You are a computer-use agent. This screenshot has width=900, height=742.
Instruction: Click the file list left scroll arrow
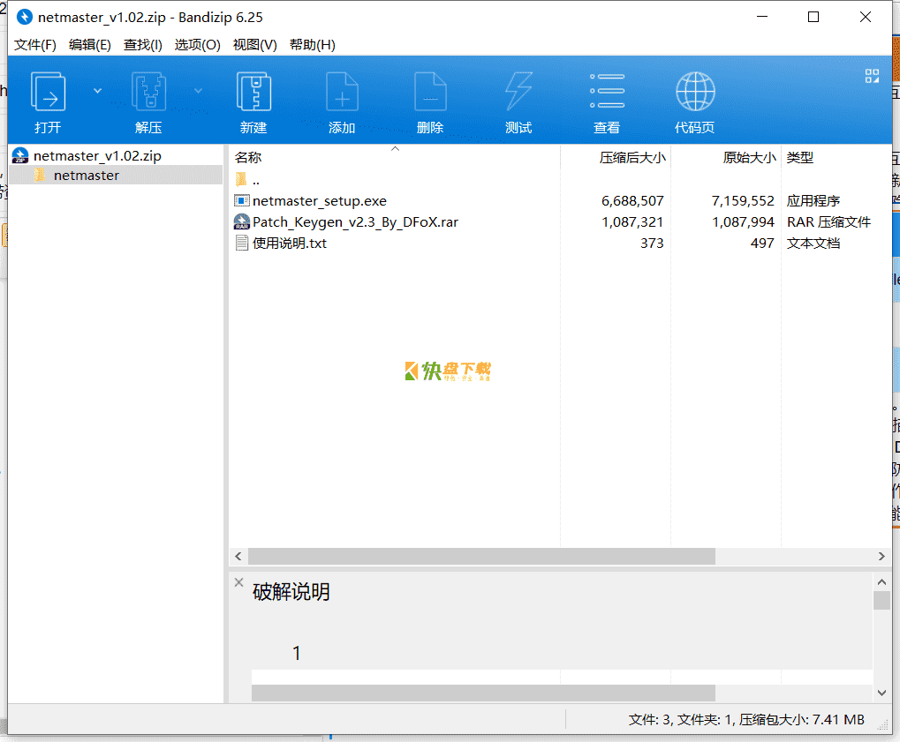point(238,556)
